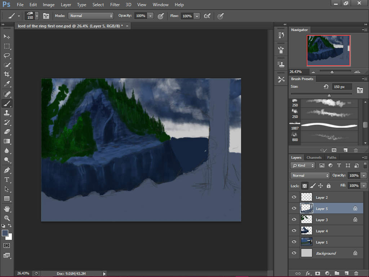Select the Pen tool
369x277 pixels.
pyautogui.click(x=7, y=170)
